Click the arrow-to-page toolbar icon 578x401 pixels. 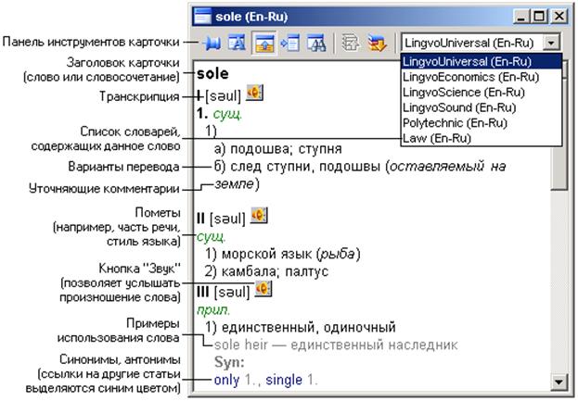[x=290, y=43]
